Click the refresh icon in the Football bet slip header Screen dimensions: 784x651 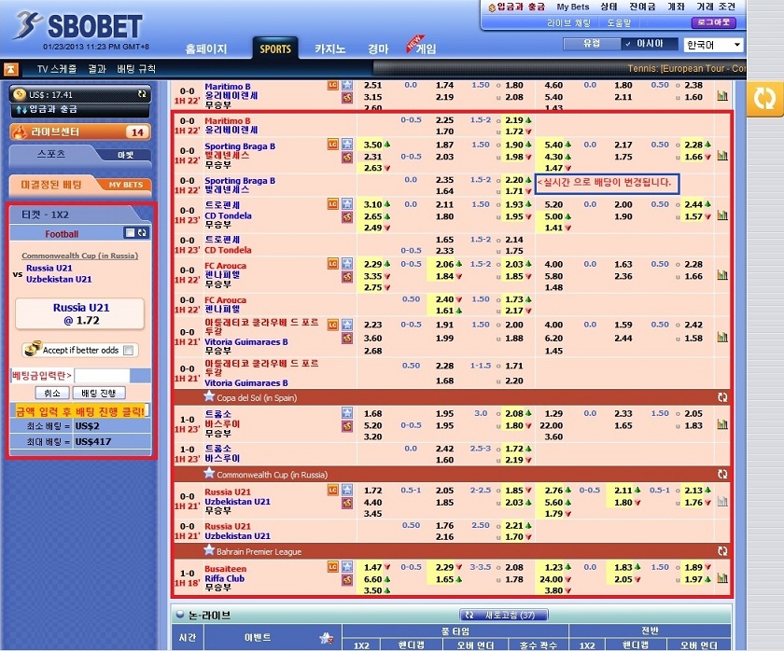click(x=143, y=233)
